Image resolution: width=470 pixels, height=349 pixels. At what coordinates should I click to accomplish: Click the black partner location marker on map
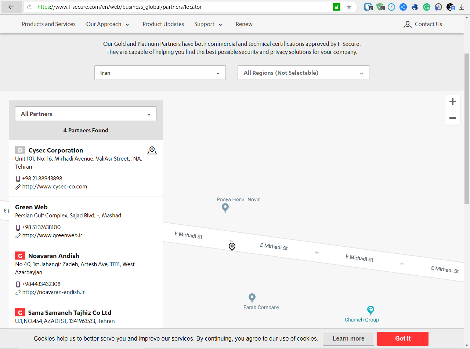[232, 247]
